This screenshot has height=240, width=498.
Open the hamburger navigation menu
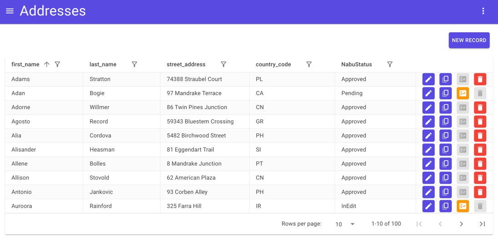tap(10, 11)
